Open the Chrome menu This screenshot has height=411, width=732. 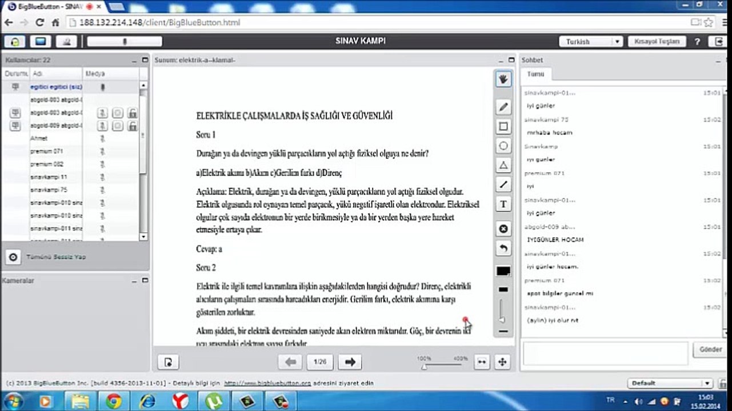point(723,23)
